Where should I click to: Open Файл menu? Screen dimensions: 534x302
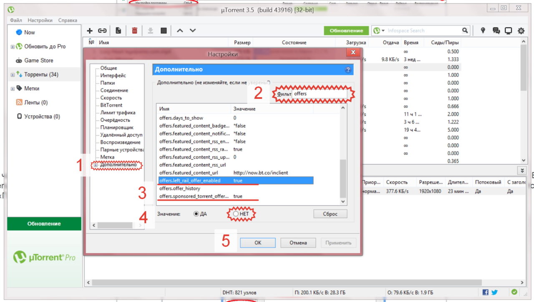point(16,20)
